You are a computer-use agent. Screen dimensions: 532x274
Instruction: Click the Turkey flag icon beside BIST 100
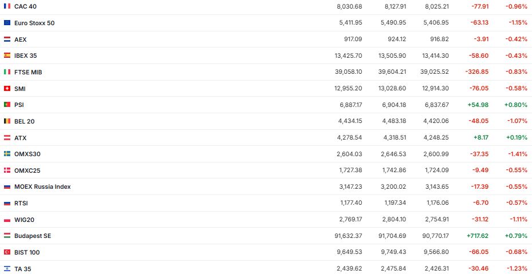point(7,252)
